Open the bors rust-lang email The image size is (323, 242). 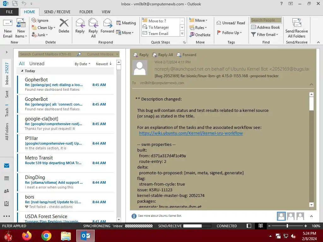66,202
